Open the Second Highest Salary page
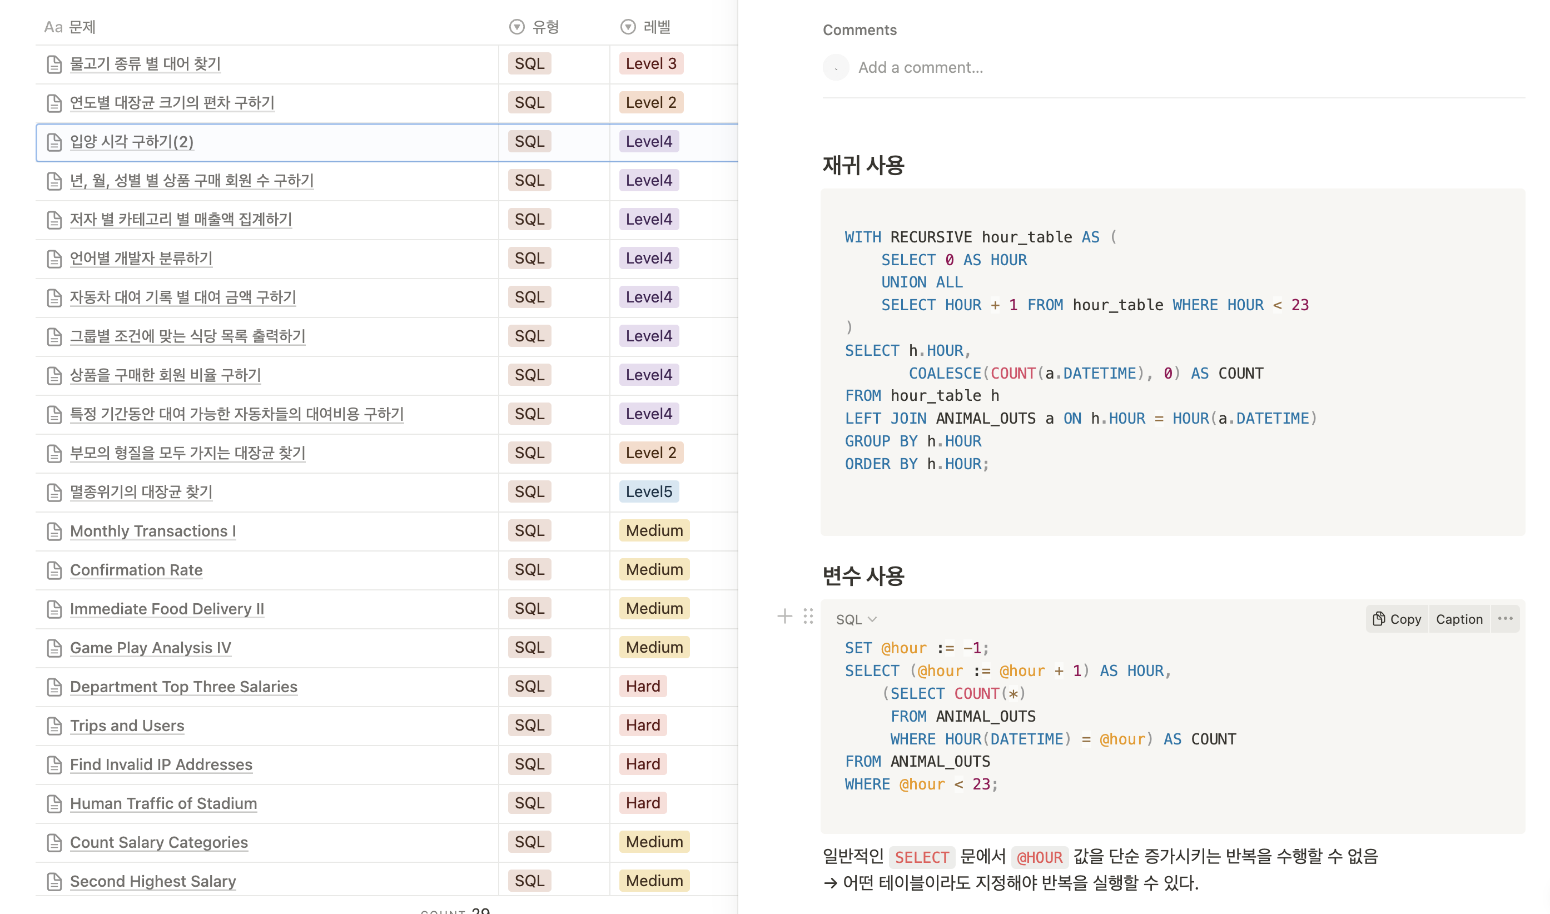Screen dimensions: 1550x914 click(x=153, y=881)
